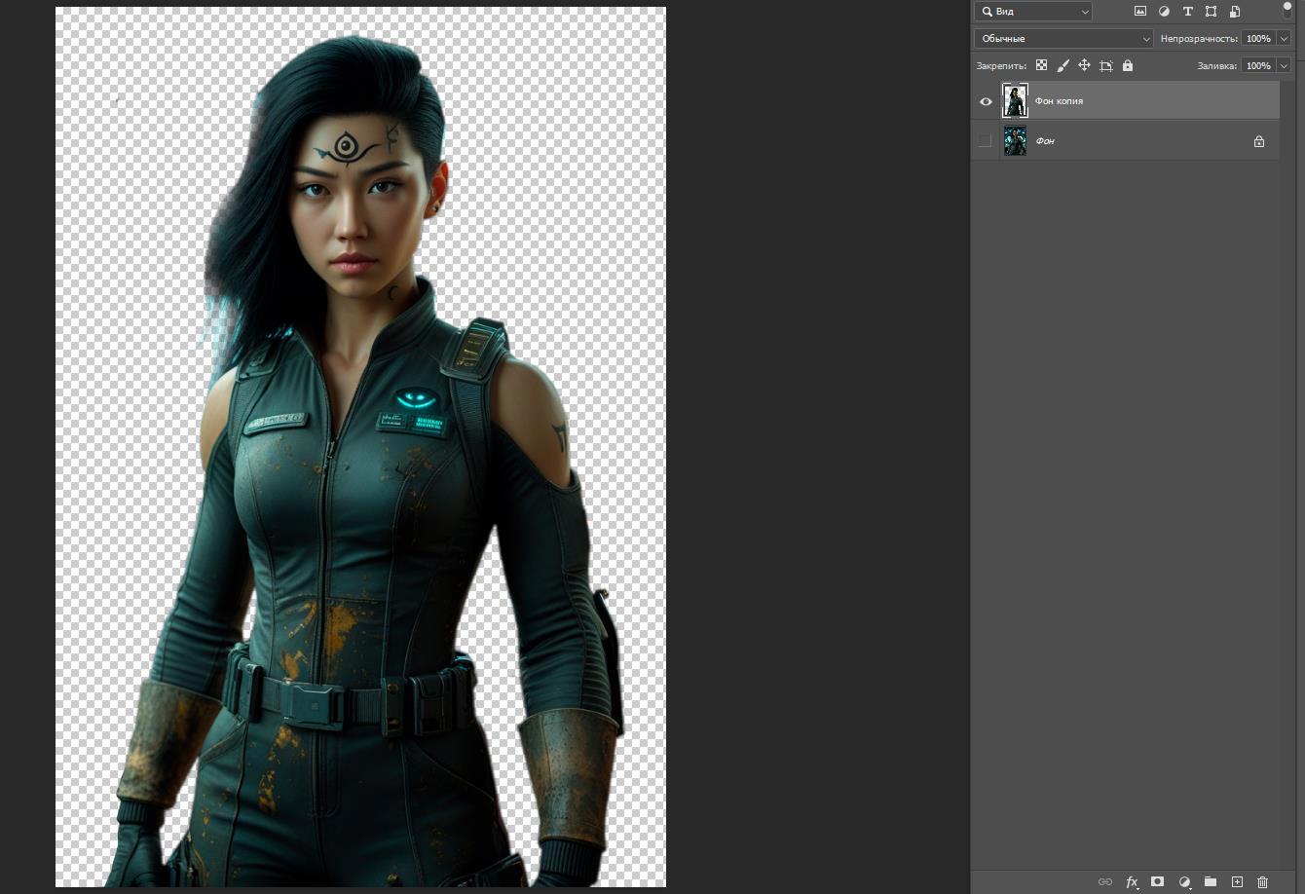Expand the fill (Заливка) slider arrow
1305x894 pixels.
tap(1284, 65)
